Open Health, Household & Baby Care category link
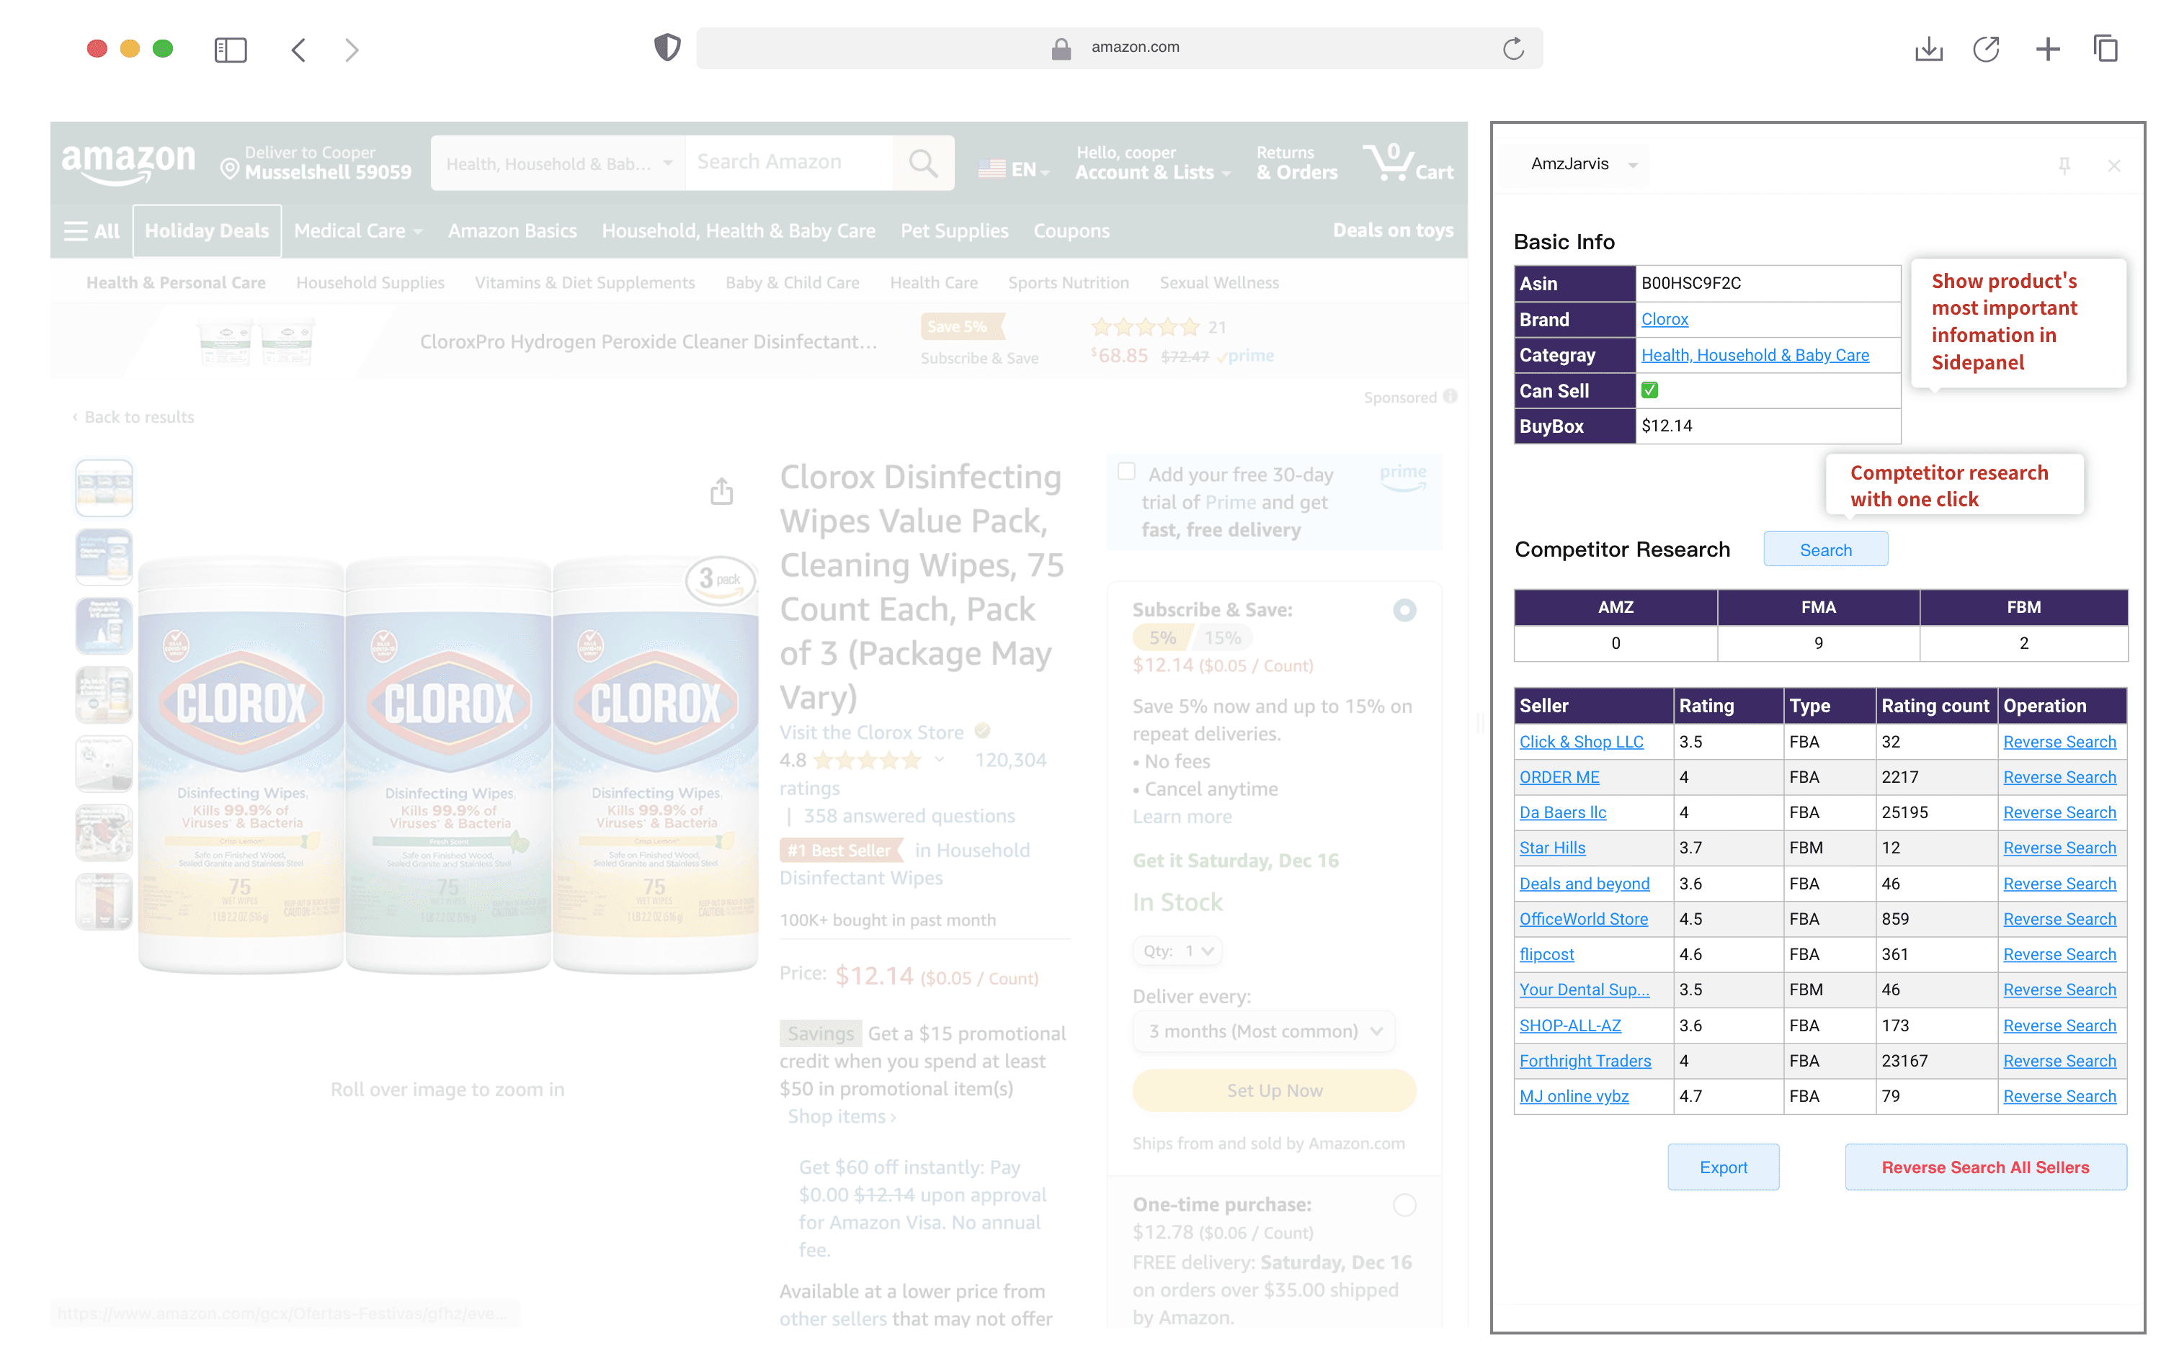 pos(1755,354)
